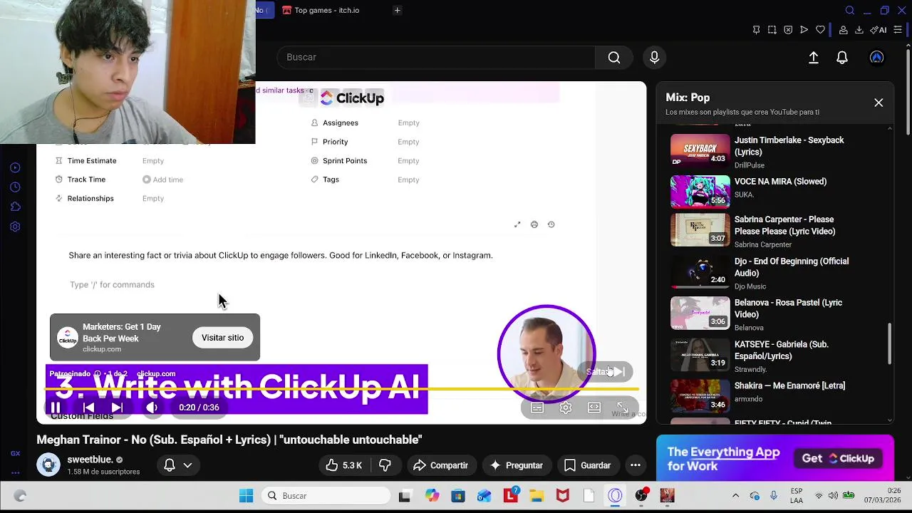Dislike the video with thumbs down

[x=385, y=465]
